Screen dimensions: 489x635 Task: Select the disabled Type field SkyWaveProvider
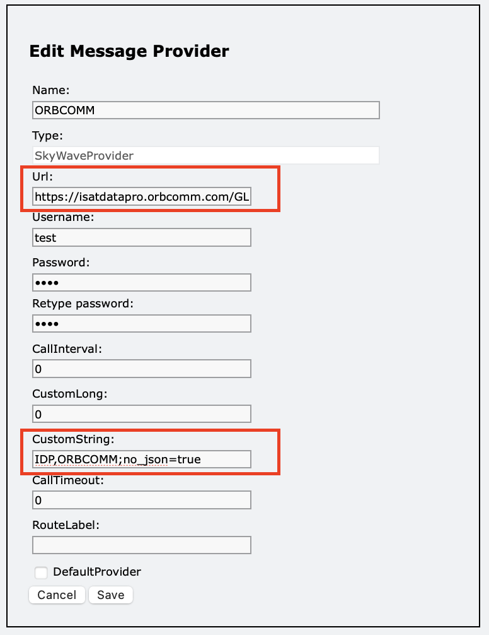(x=205, y=155)
